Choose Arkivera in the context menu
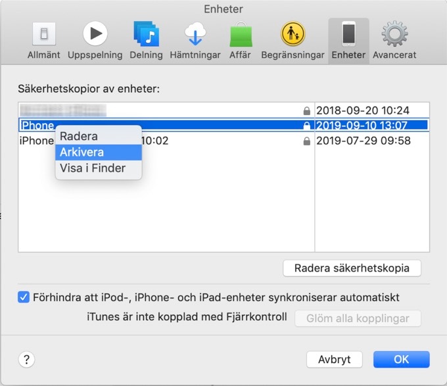Image resolution: width=447 pixels, height=386 pixels. click(99, 153)
